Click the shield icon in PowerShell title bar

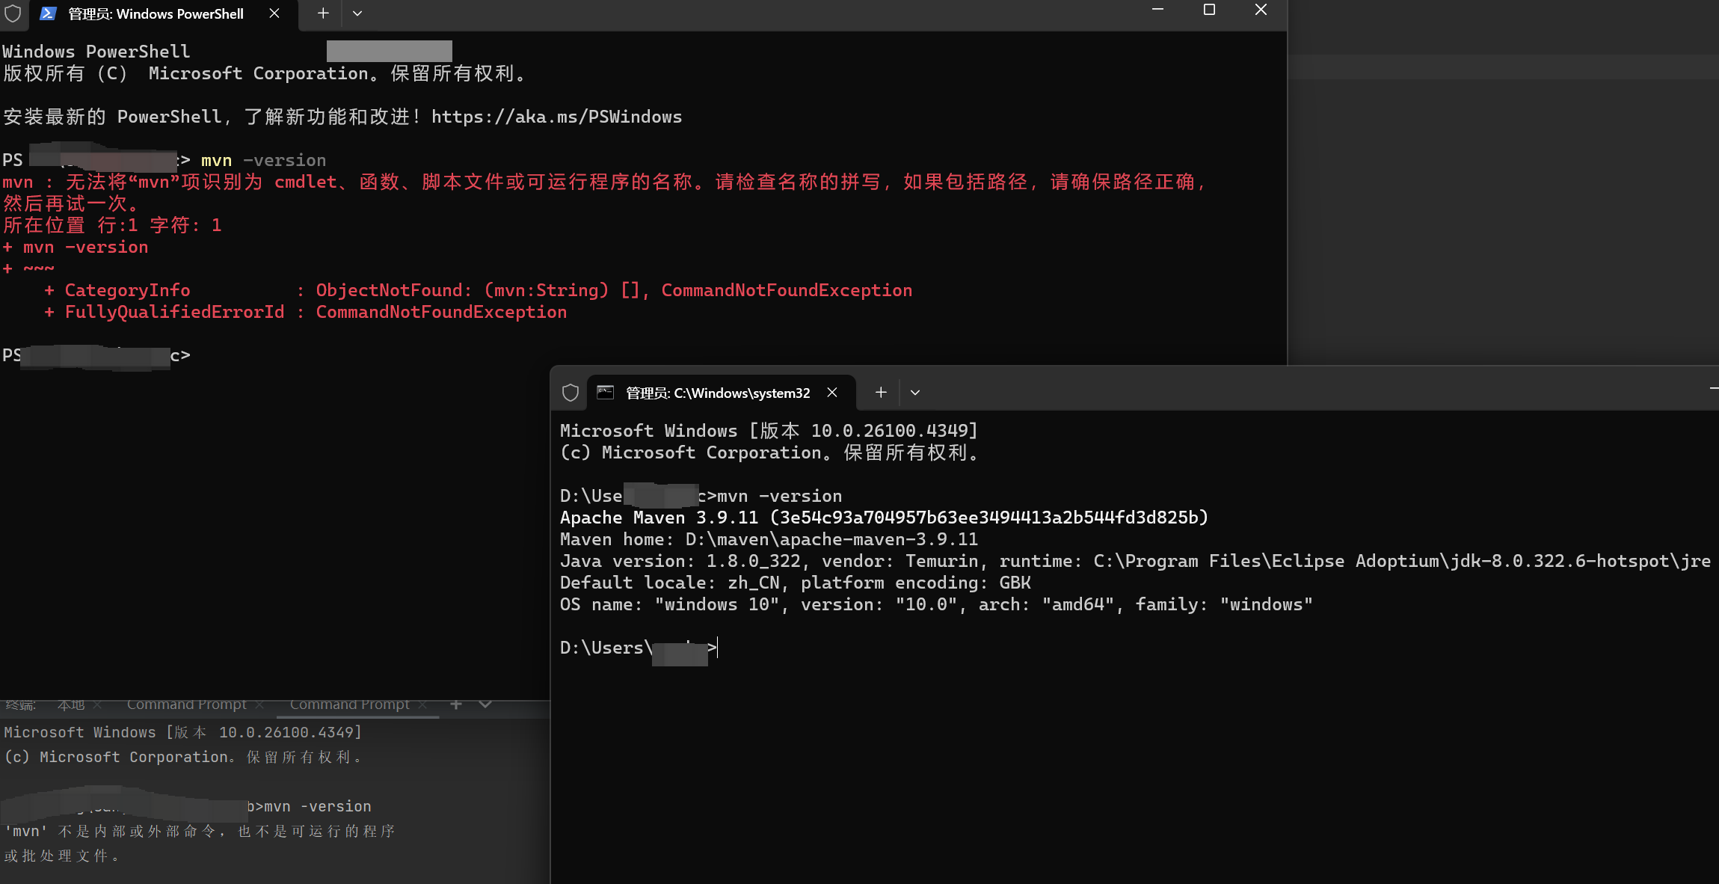click(13, 13)
